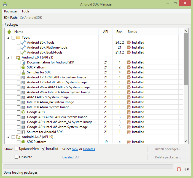The image size is (193, 178).
Task: Click the wrench icon for Android SDK Platform-tools
Action: click(23, 47)
